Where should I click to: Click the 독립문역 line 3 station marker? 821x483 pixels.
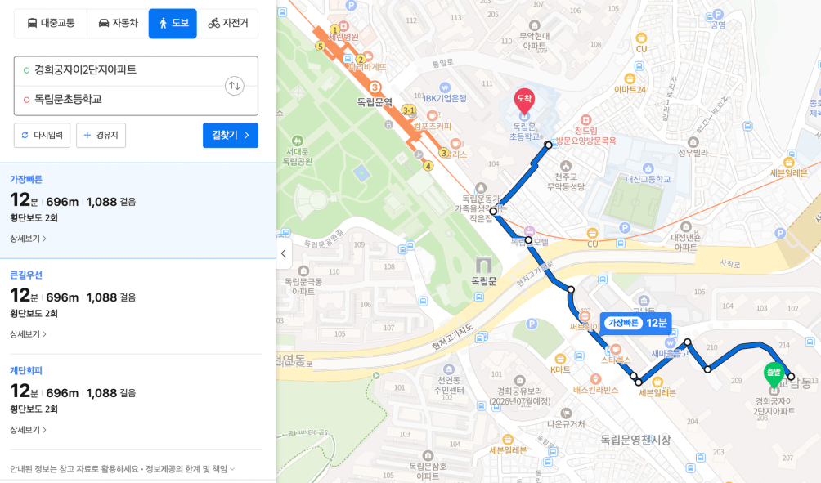[375, 87]
